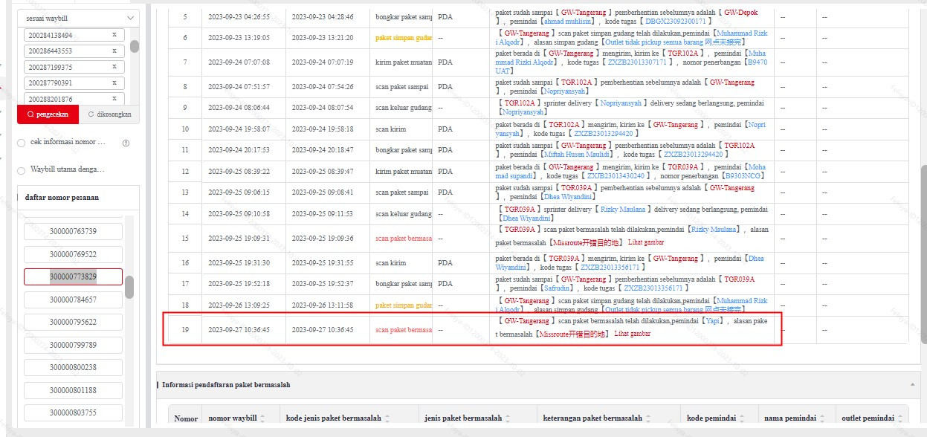927x437 pixels.
Task: Select the Waybill utama dengan radio option
Action: point(21,170)
